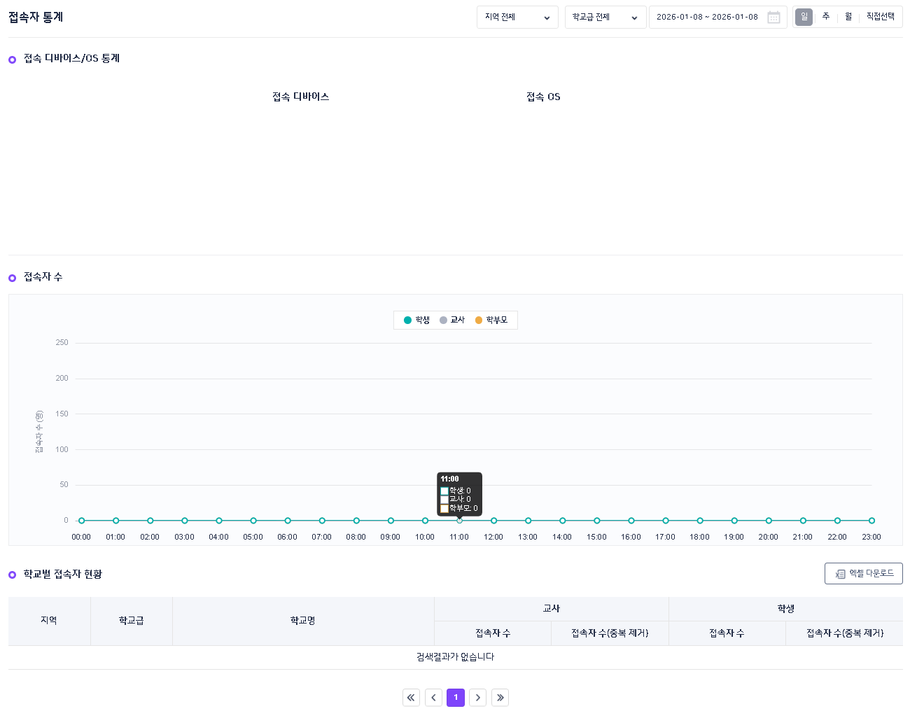The width and height of the screenshot is (924, 718).
Task: Go to next page arrow
Action: click(x=478, y=698)
